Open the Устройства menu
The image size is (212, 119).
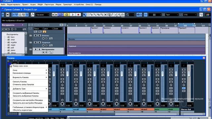tap(79, 4)
